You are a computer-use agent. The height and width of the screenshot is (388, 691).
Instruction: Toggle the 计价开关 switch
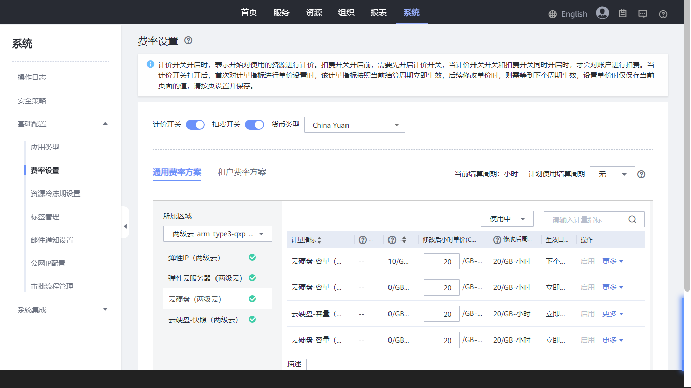point(195,125)
